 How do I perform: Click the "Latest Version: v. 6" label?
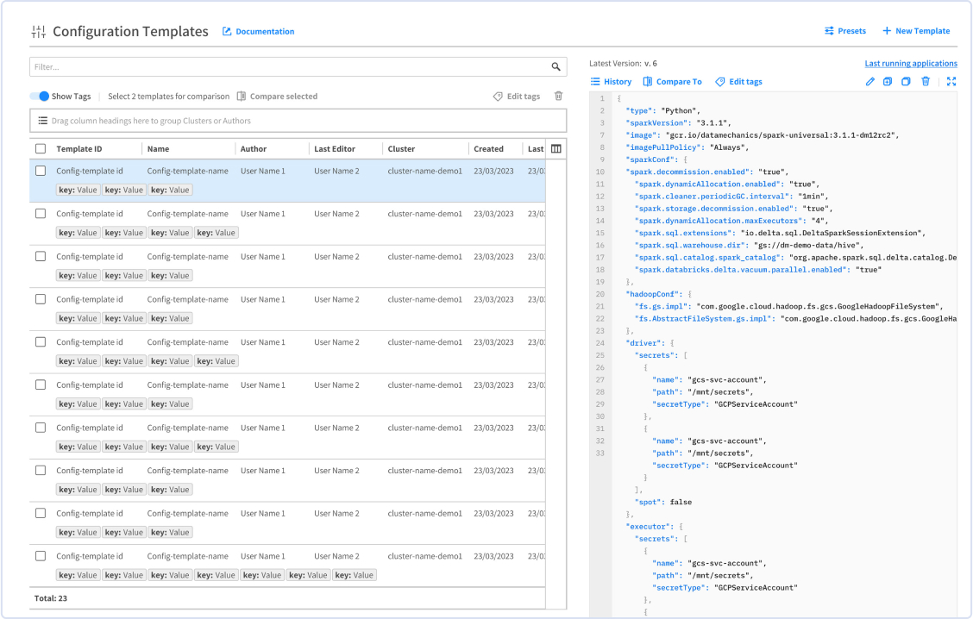point(623,63)
